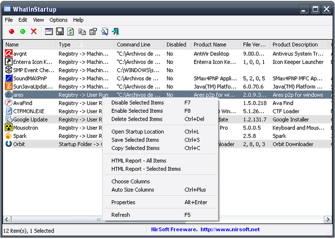335x239 pixels.
Task: Click the 'CTF Loader' description cell
Action: [286, 111]
